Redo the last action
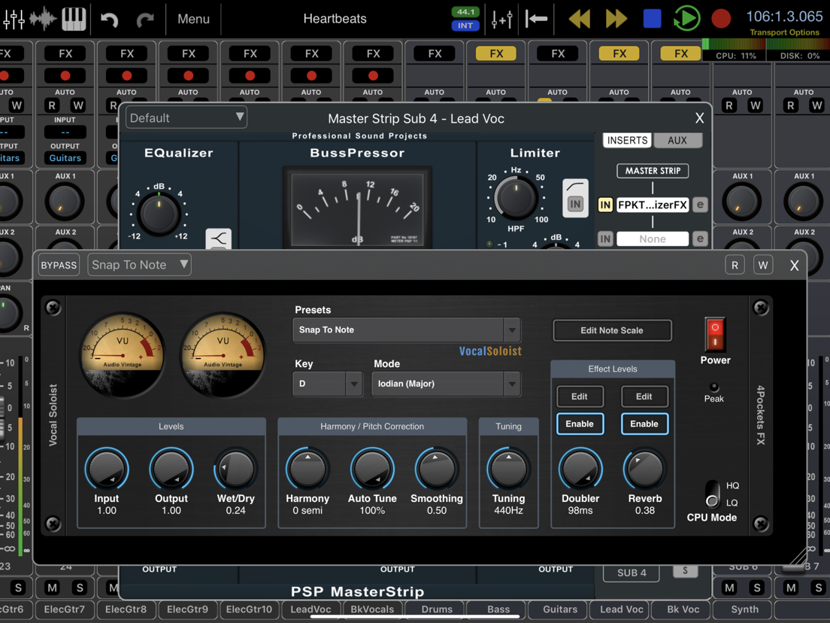Viewport: 830px width, 623px height. [144, 20]
